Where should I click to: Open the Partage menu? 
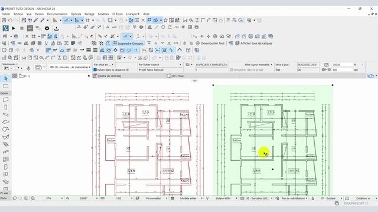click(x=89, y=14)
